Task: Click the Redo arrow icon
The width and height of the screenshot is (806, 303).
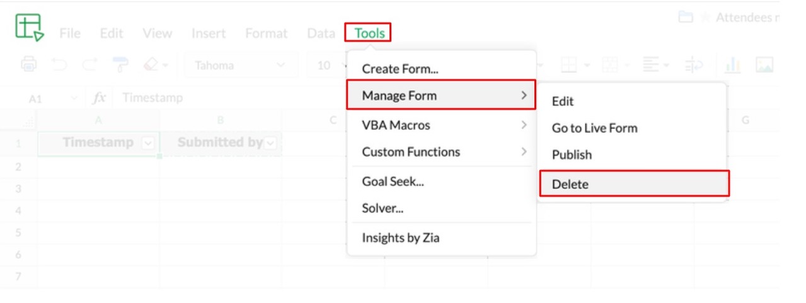Action: pyautogui.click(x=90, y=64)
